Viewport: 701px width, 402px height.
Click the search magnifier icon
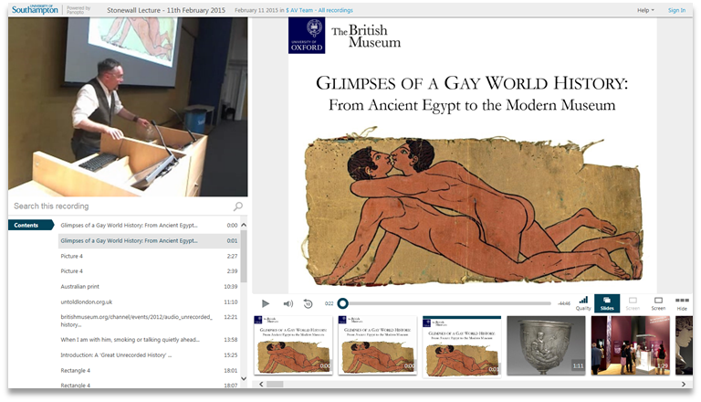pyautogui.click(x=238, y=206)
